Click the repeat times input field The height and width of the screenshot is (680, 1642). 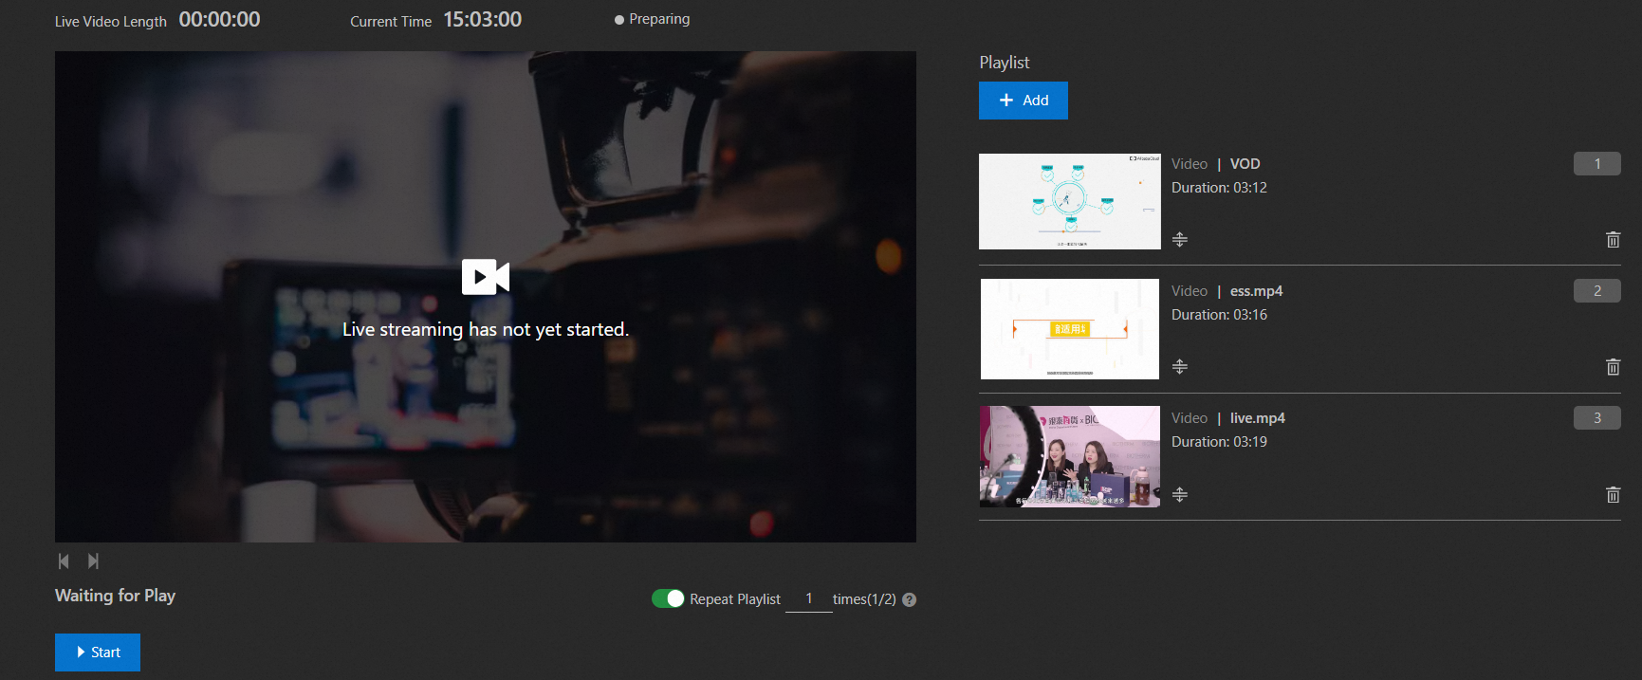809,599
